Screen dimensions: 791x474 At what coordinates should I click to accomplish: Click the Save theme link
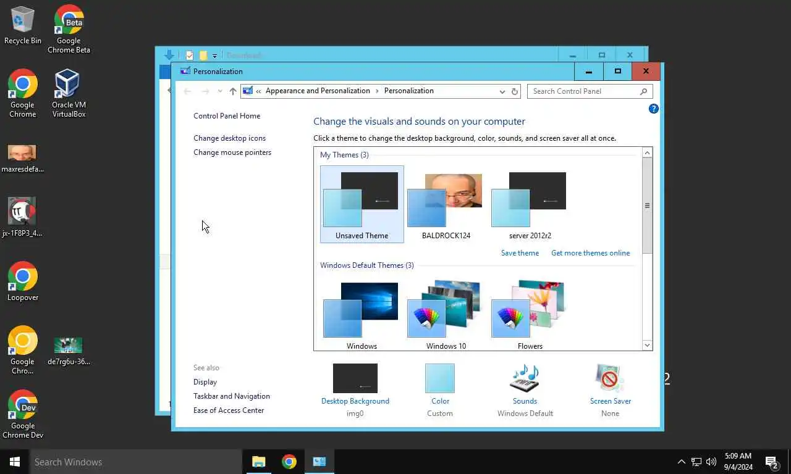click(520, 253)
